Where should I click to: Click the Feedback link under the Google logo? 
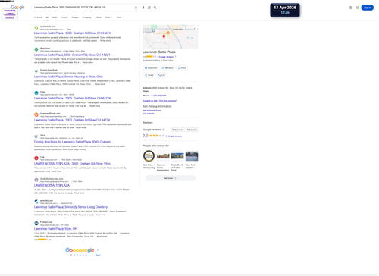(x=10, y=17)
